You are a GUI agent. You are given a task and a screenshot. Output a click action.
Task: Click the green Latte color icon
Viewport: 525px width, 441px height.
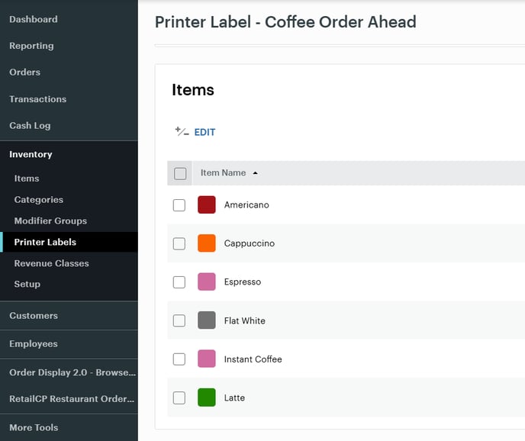(206, 398)
